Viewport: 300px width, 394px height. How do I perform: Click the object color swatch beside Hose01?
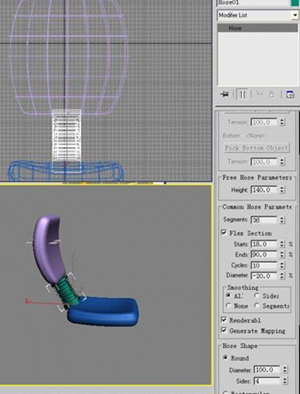(x=295, y=2)
